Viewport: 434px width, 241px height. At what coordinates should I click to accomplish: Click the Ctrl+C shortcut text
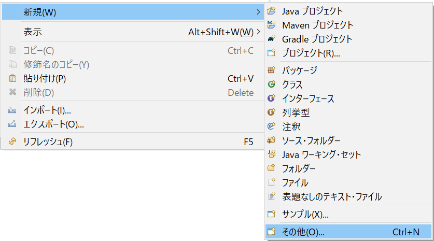tap(241, 50)
